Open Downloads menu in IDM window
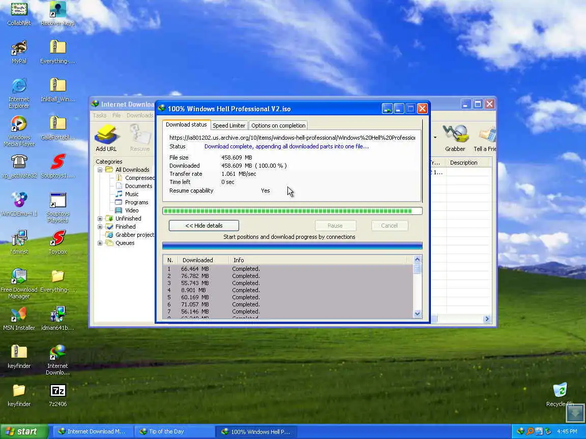This screenshot has height=439, width=586. pyautogui.click(x=140, y=115)
